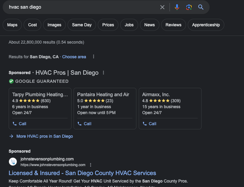Switch to Images results

54,25
